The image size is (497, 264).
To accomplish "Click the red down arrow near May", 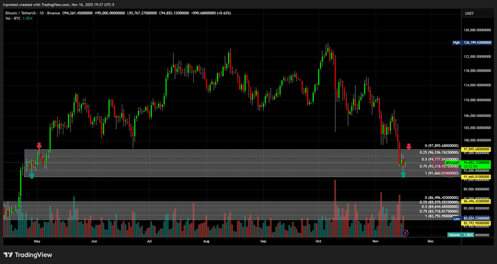I will point(40,146).
